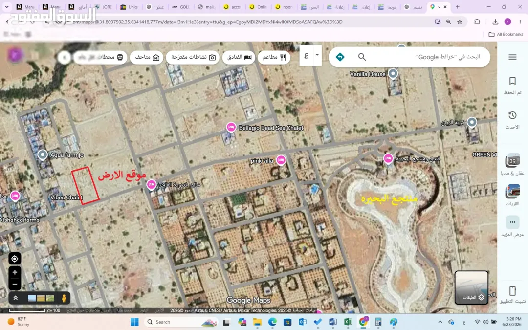Click the install app phone icon
The width and height of the screenshot is (528, 330).
512,291
